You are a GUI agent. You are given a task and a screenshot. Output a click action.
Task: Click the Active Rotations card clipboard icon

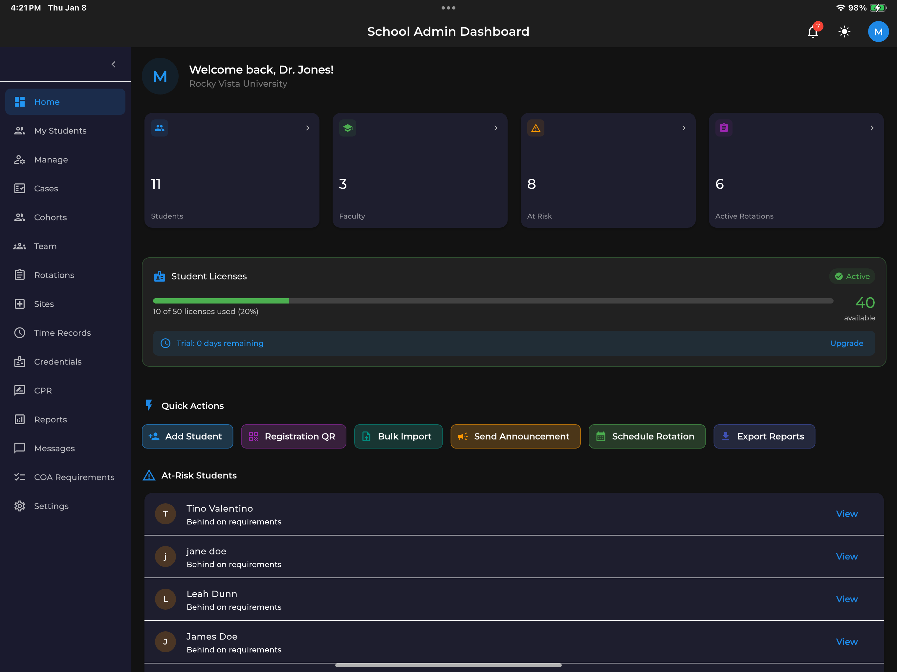click(724, 128)
